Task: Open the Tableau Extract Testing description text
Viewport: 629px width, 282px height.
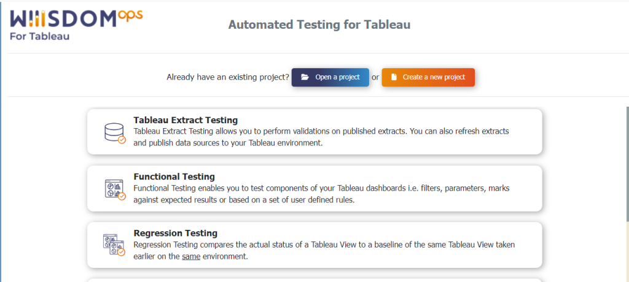Action: click(x=321, y=137)
